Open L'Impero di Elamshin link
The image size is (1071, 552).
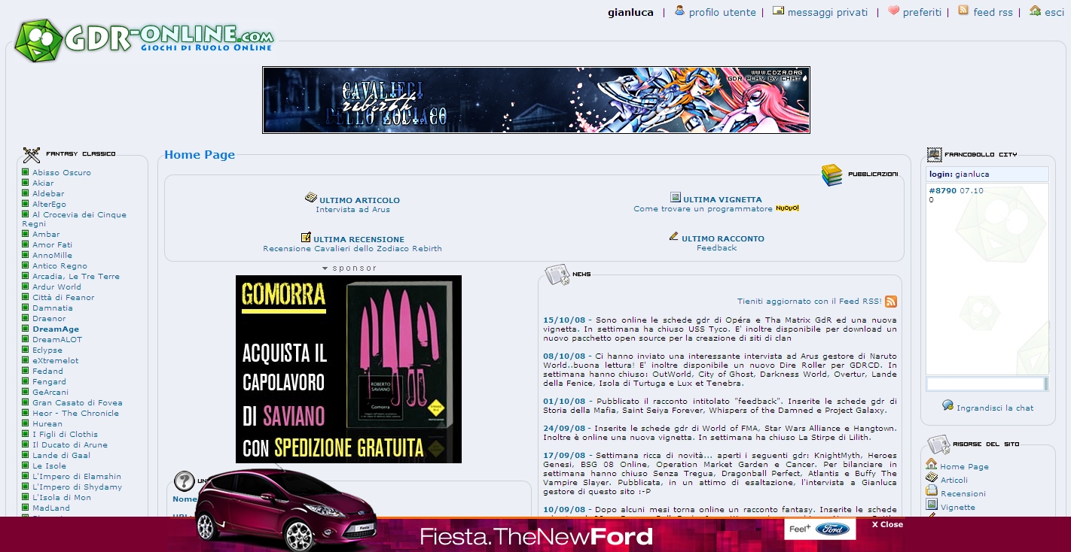click(77, 477)
